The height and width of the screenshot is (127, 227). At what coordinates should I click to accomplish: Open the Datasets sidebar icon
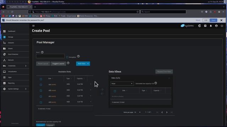pyautogui.click(x=4, y=43)
